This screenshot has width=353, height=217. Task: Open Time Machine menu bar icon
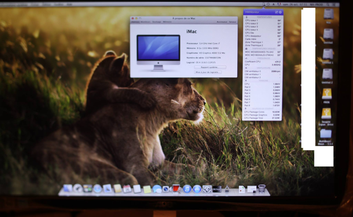coord(268,4)
